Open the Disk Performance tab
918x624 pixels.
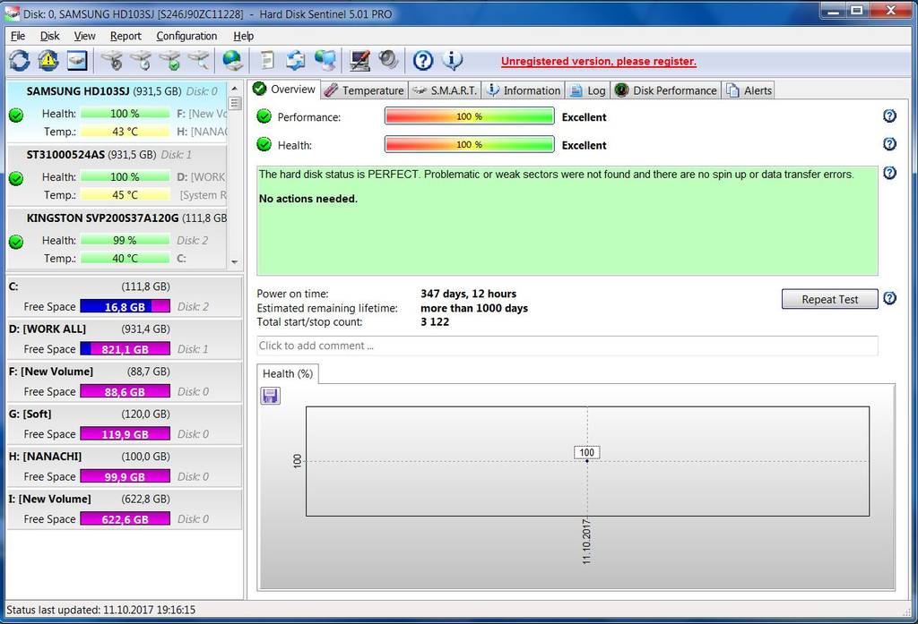click(666, 90)
